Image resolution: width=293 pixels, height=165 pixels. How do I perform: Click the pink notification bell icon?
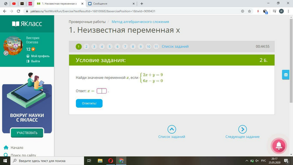pos(279,146)
